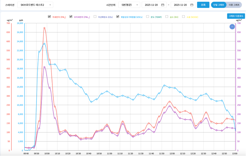The height and width of the screenshot is (156, 246).
Task: Toggle the 미세먼지 (PM10) checkbox
Action: point(49,17)
